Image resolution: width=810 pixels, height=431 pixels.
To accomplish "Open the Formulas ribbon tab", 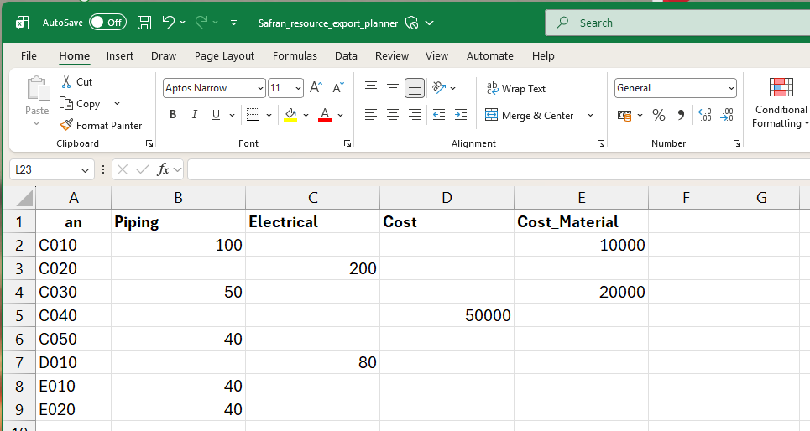I will point(295,56).
